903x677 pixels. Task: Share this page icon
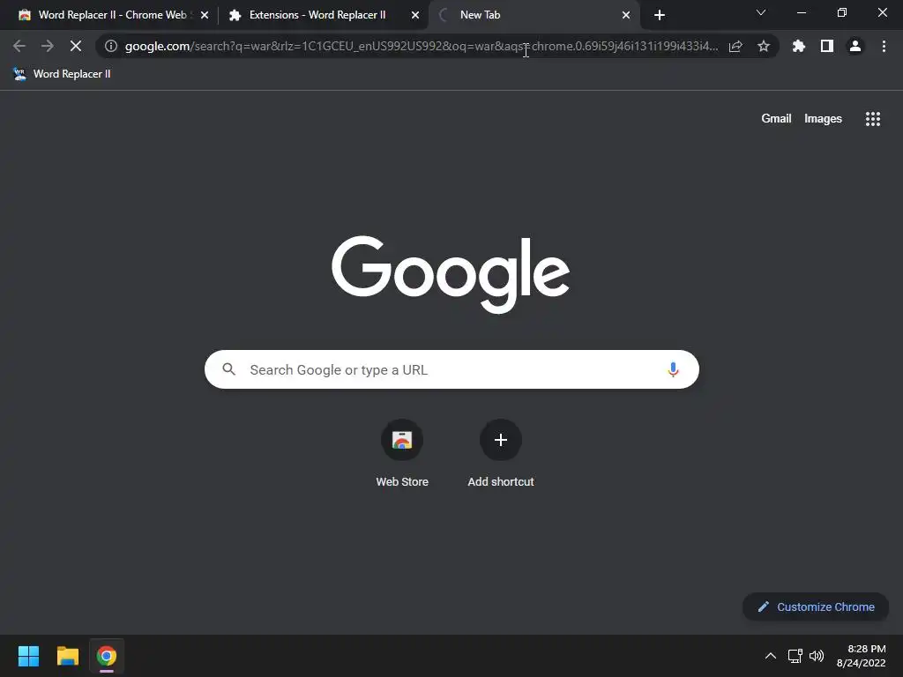point(735,46)
